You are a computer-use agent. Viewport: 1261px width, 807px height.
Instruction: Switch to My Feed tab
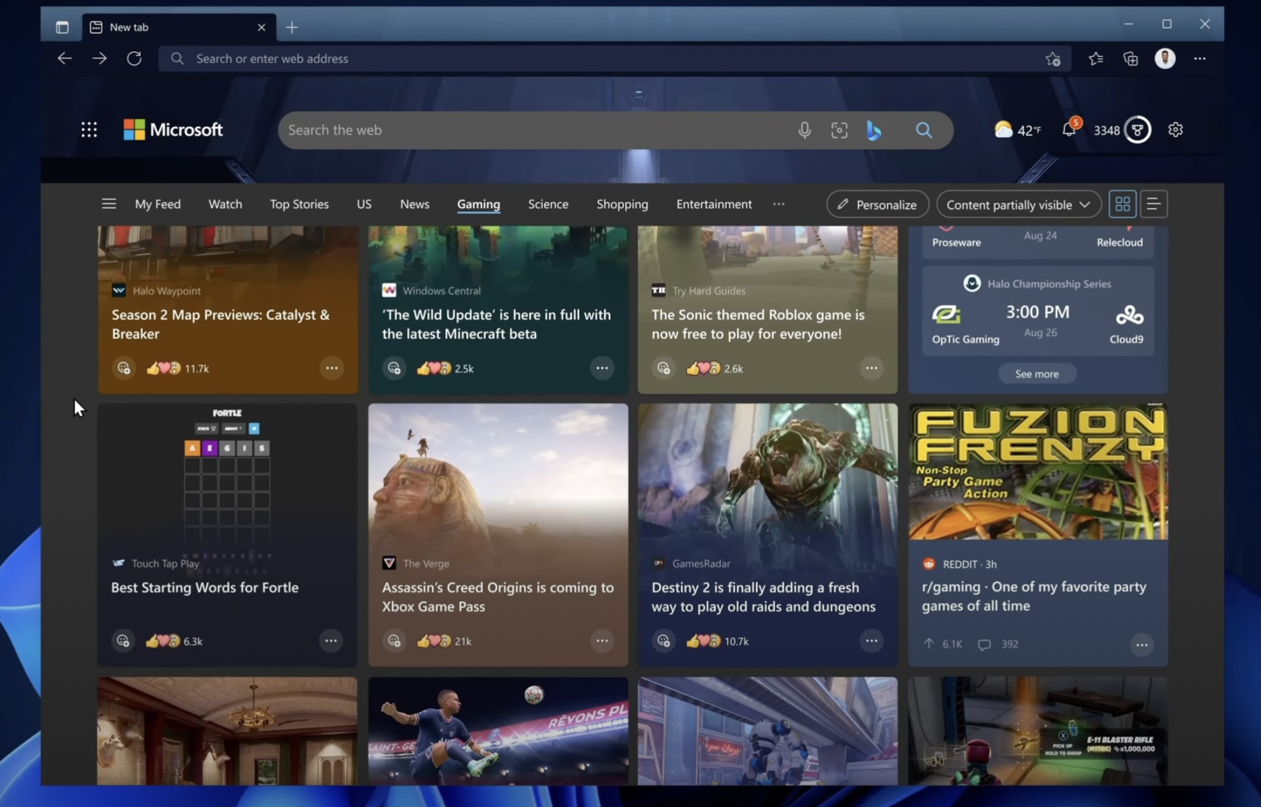click(x=158, y=204)
